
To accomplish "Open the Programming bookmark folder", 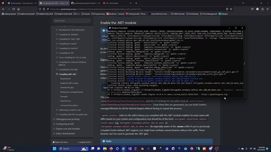I will tap(98, 14).
